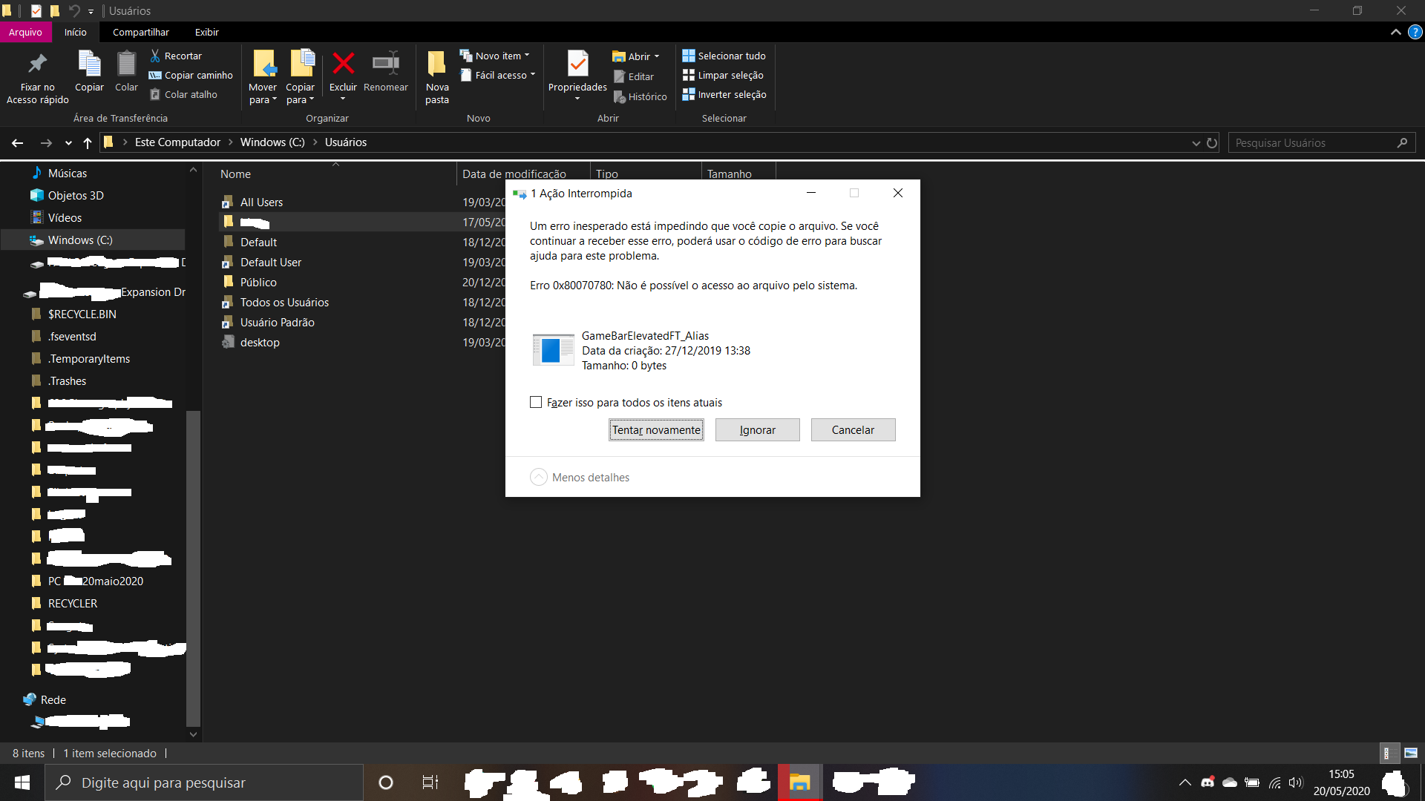1425x801 pixels.
Task: Click the Renomear icon
Action: coord(385,64)
